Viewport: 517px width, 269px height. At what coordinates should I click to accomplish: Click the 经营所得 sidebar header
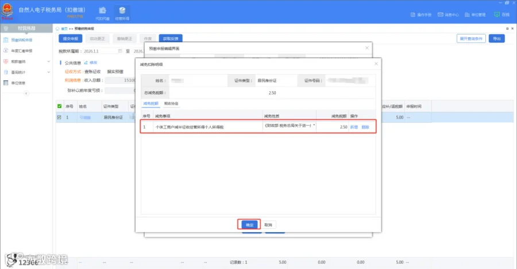[x=26, y=28]
